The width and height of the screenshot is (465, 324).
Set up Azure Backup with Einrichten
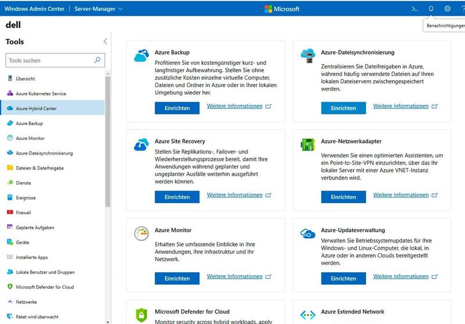(x=177, y=108)
